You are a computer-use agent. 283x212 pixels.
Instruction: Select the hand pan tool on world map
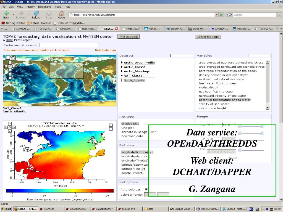(13, 57)
